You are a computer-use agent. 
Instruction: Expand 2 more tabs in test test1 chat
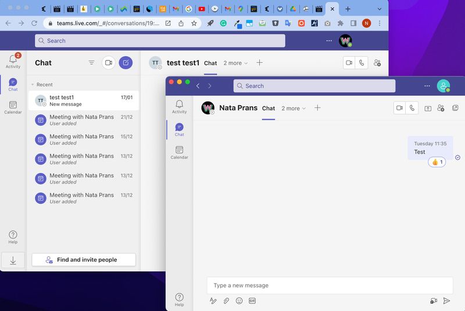[235, 63]
